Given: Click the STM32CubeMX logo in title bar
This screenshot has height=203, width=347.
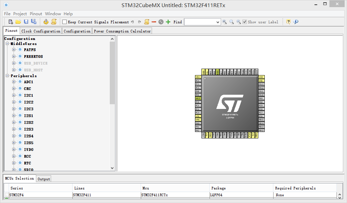Looking at the screenshot, I should [x=6, y=5].
